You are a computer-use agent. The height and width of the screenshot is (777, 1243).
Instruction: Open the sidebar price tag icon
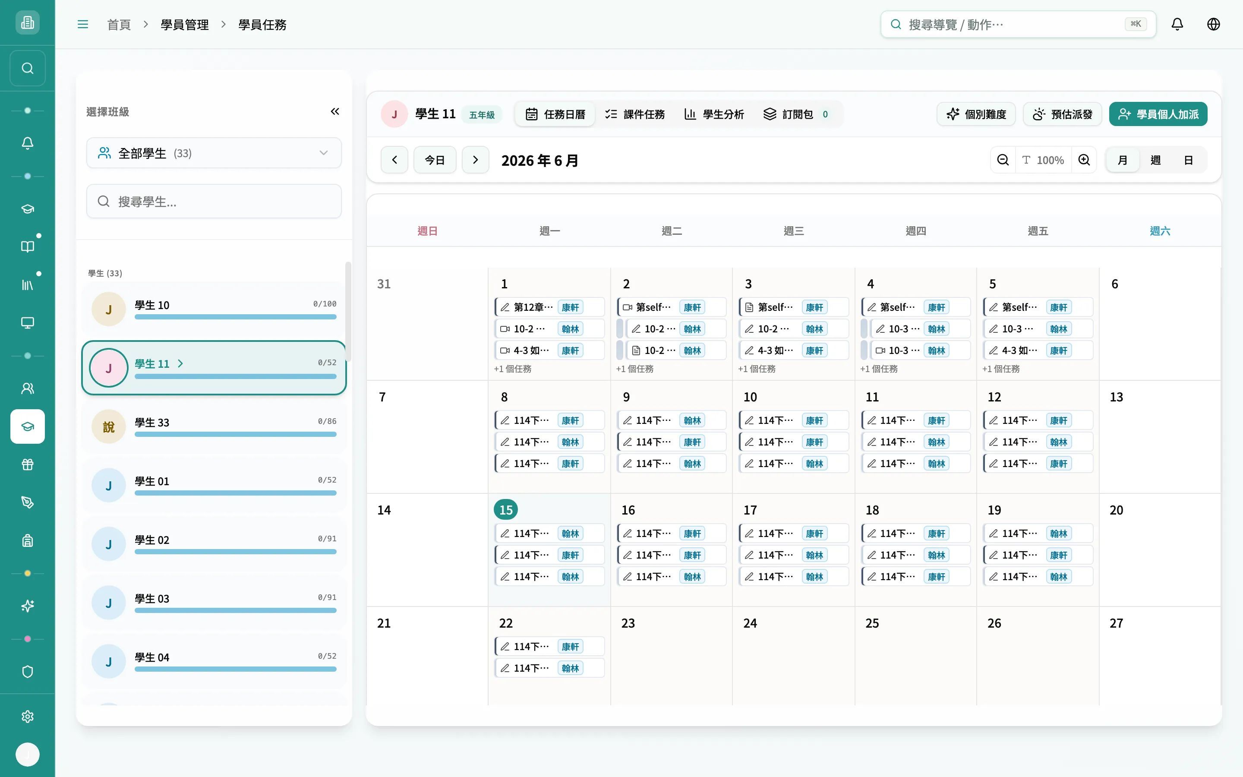click(27, 502)
